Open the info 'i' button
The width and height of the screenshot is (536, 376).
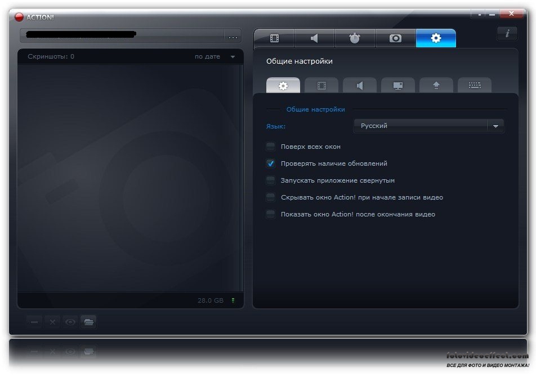507,33
